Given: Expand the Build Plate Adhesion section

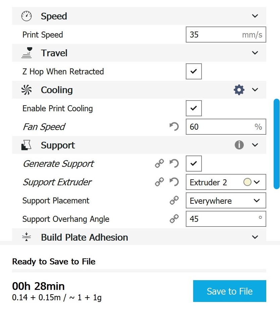Looking at the screenshot, I should coord(255,237).
